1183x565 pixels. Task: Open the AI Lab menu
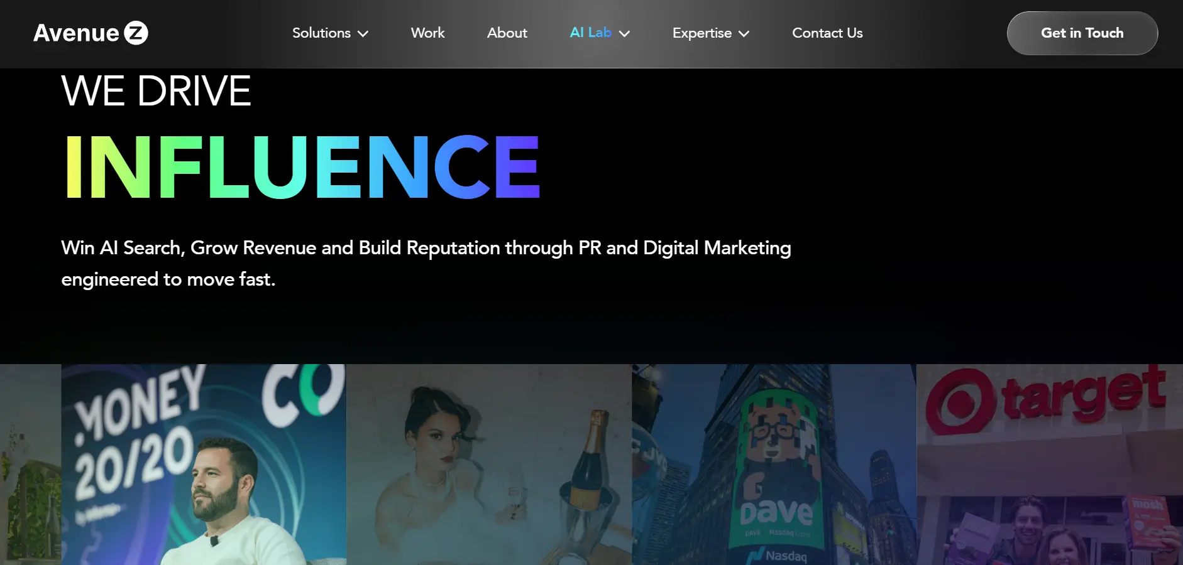click(x=590, y=33)
